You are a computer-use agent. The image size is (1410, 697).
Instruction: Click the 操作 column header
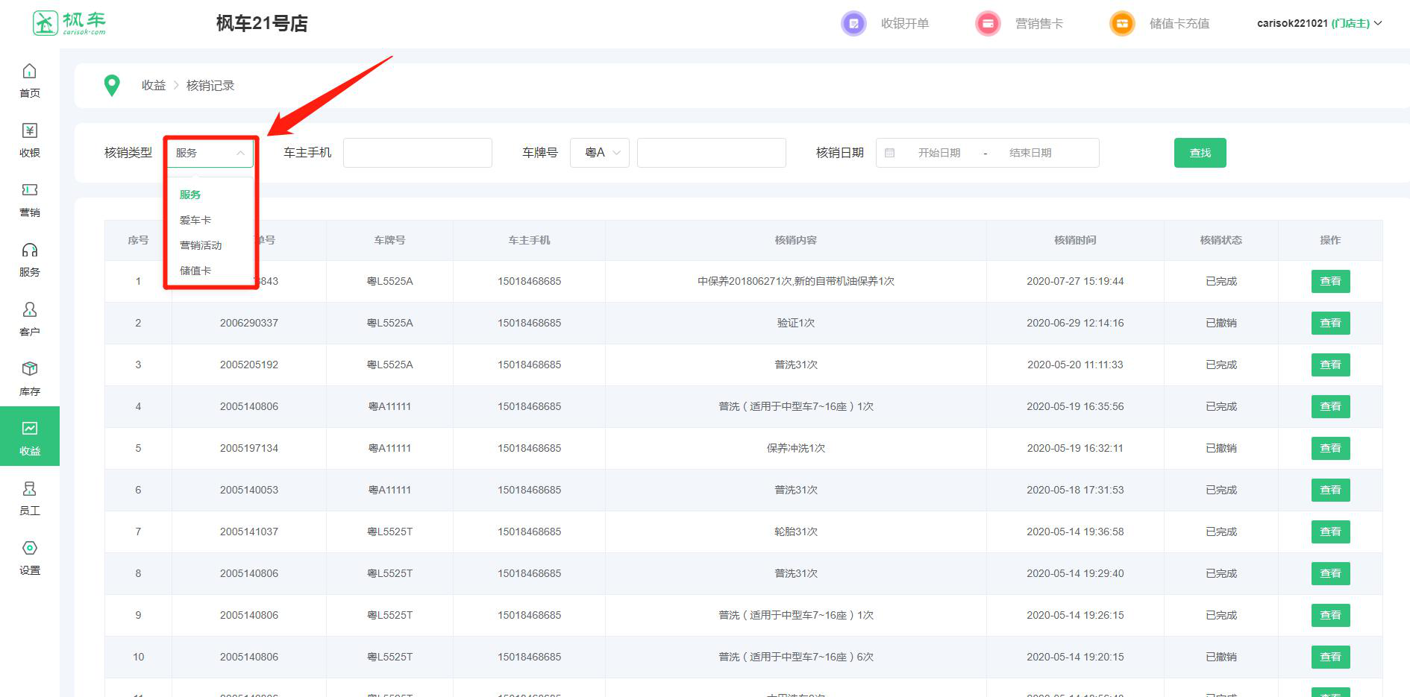click(x=1330, y=240)
